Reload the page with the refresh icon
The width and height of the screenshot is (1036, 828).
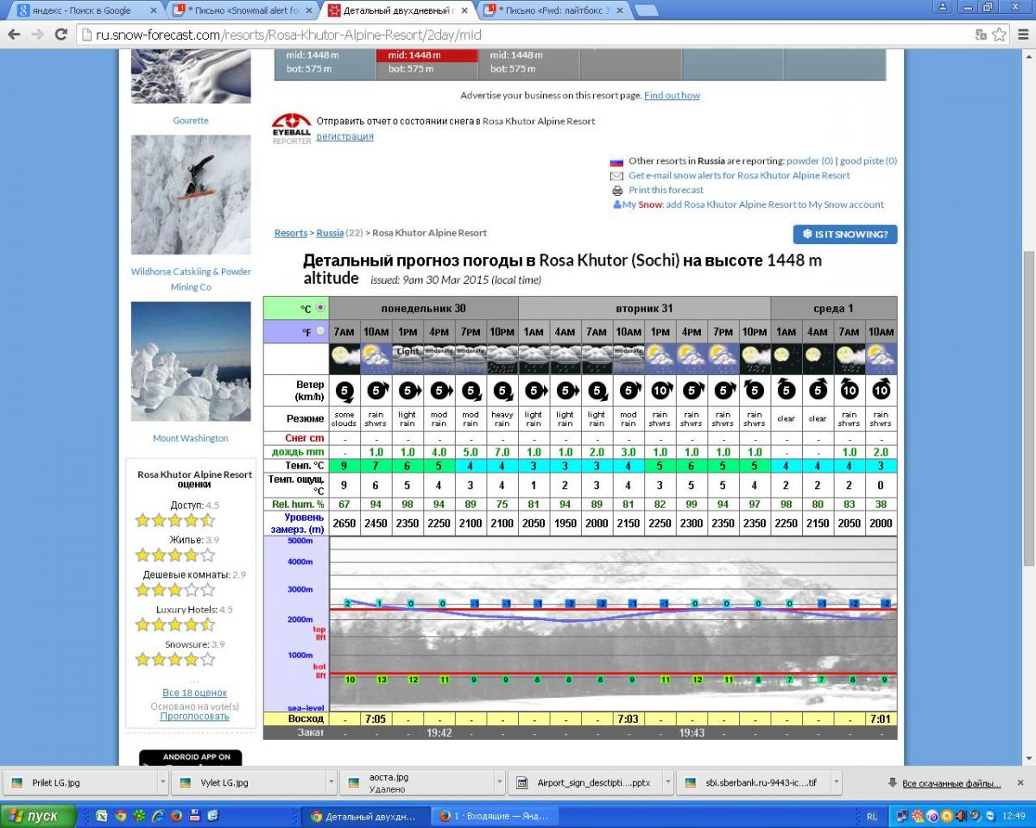(60, 34)
